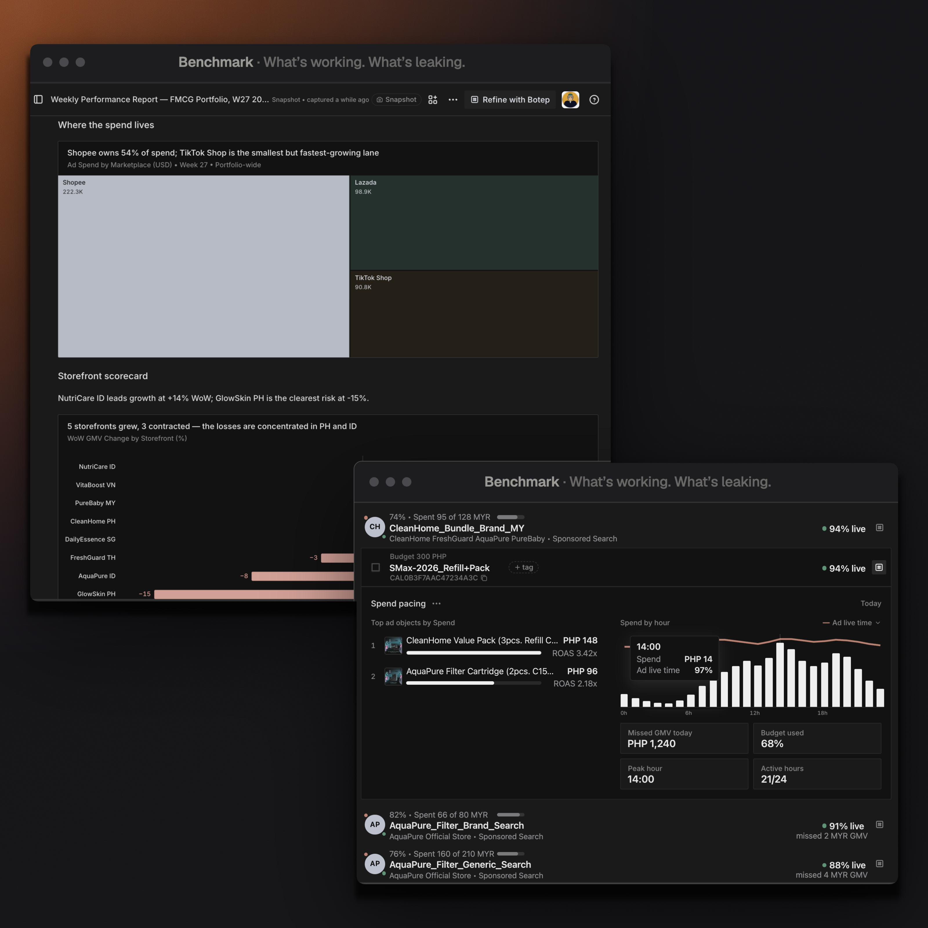The image size is (928, 928).
Task: Copy campaign ID CAL0B3F7AAC47234A3C with the copy icon
Action: 484,578
